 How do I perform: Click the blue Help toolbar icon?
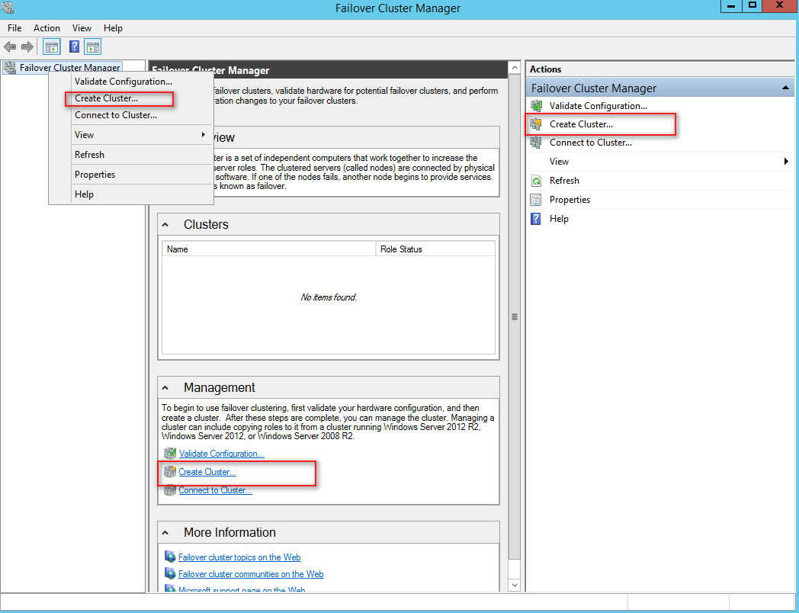pyautogui.click(x=75, y=47)
